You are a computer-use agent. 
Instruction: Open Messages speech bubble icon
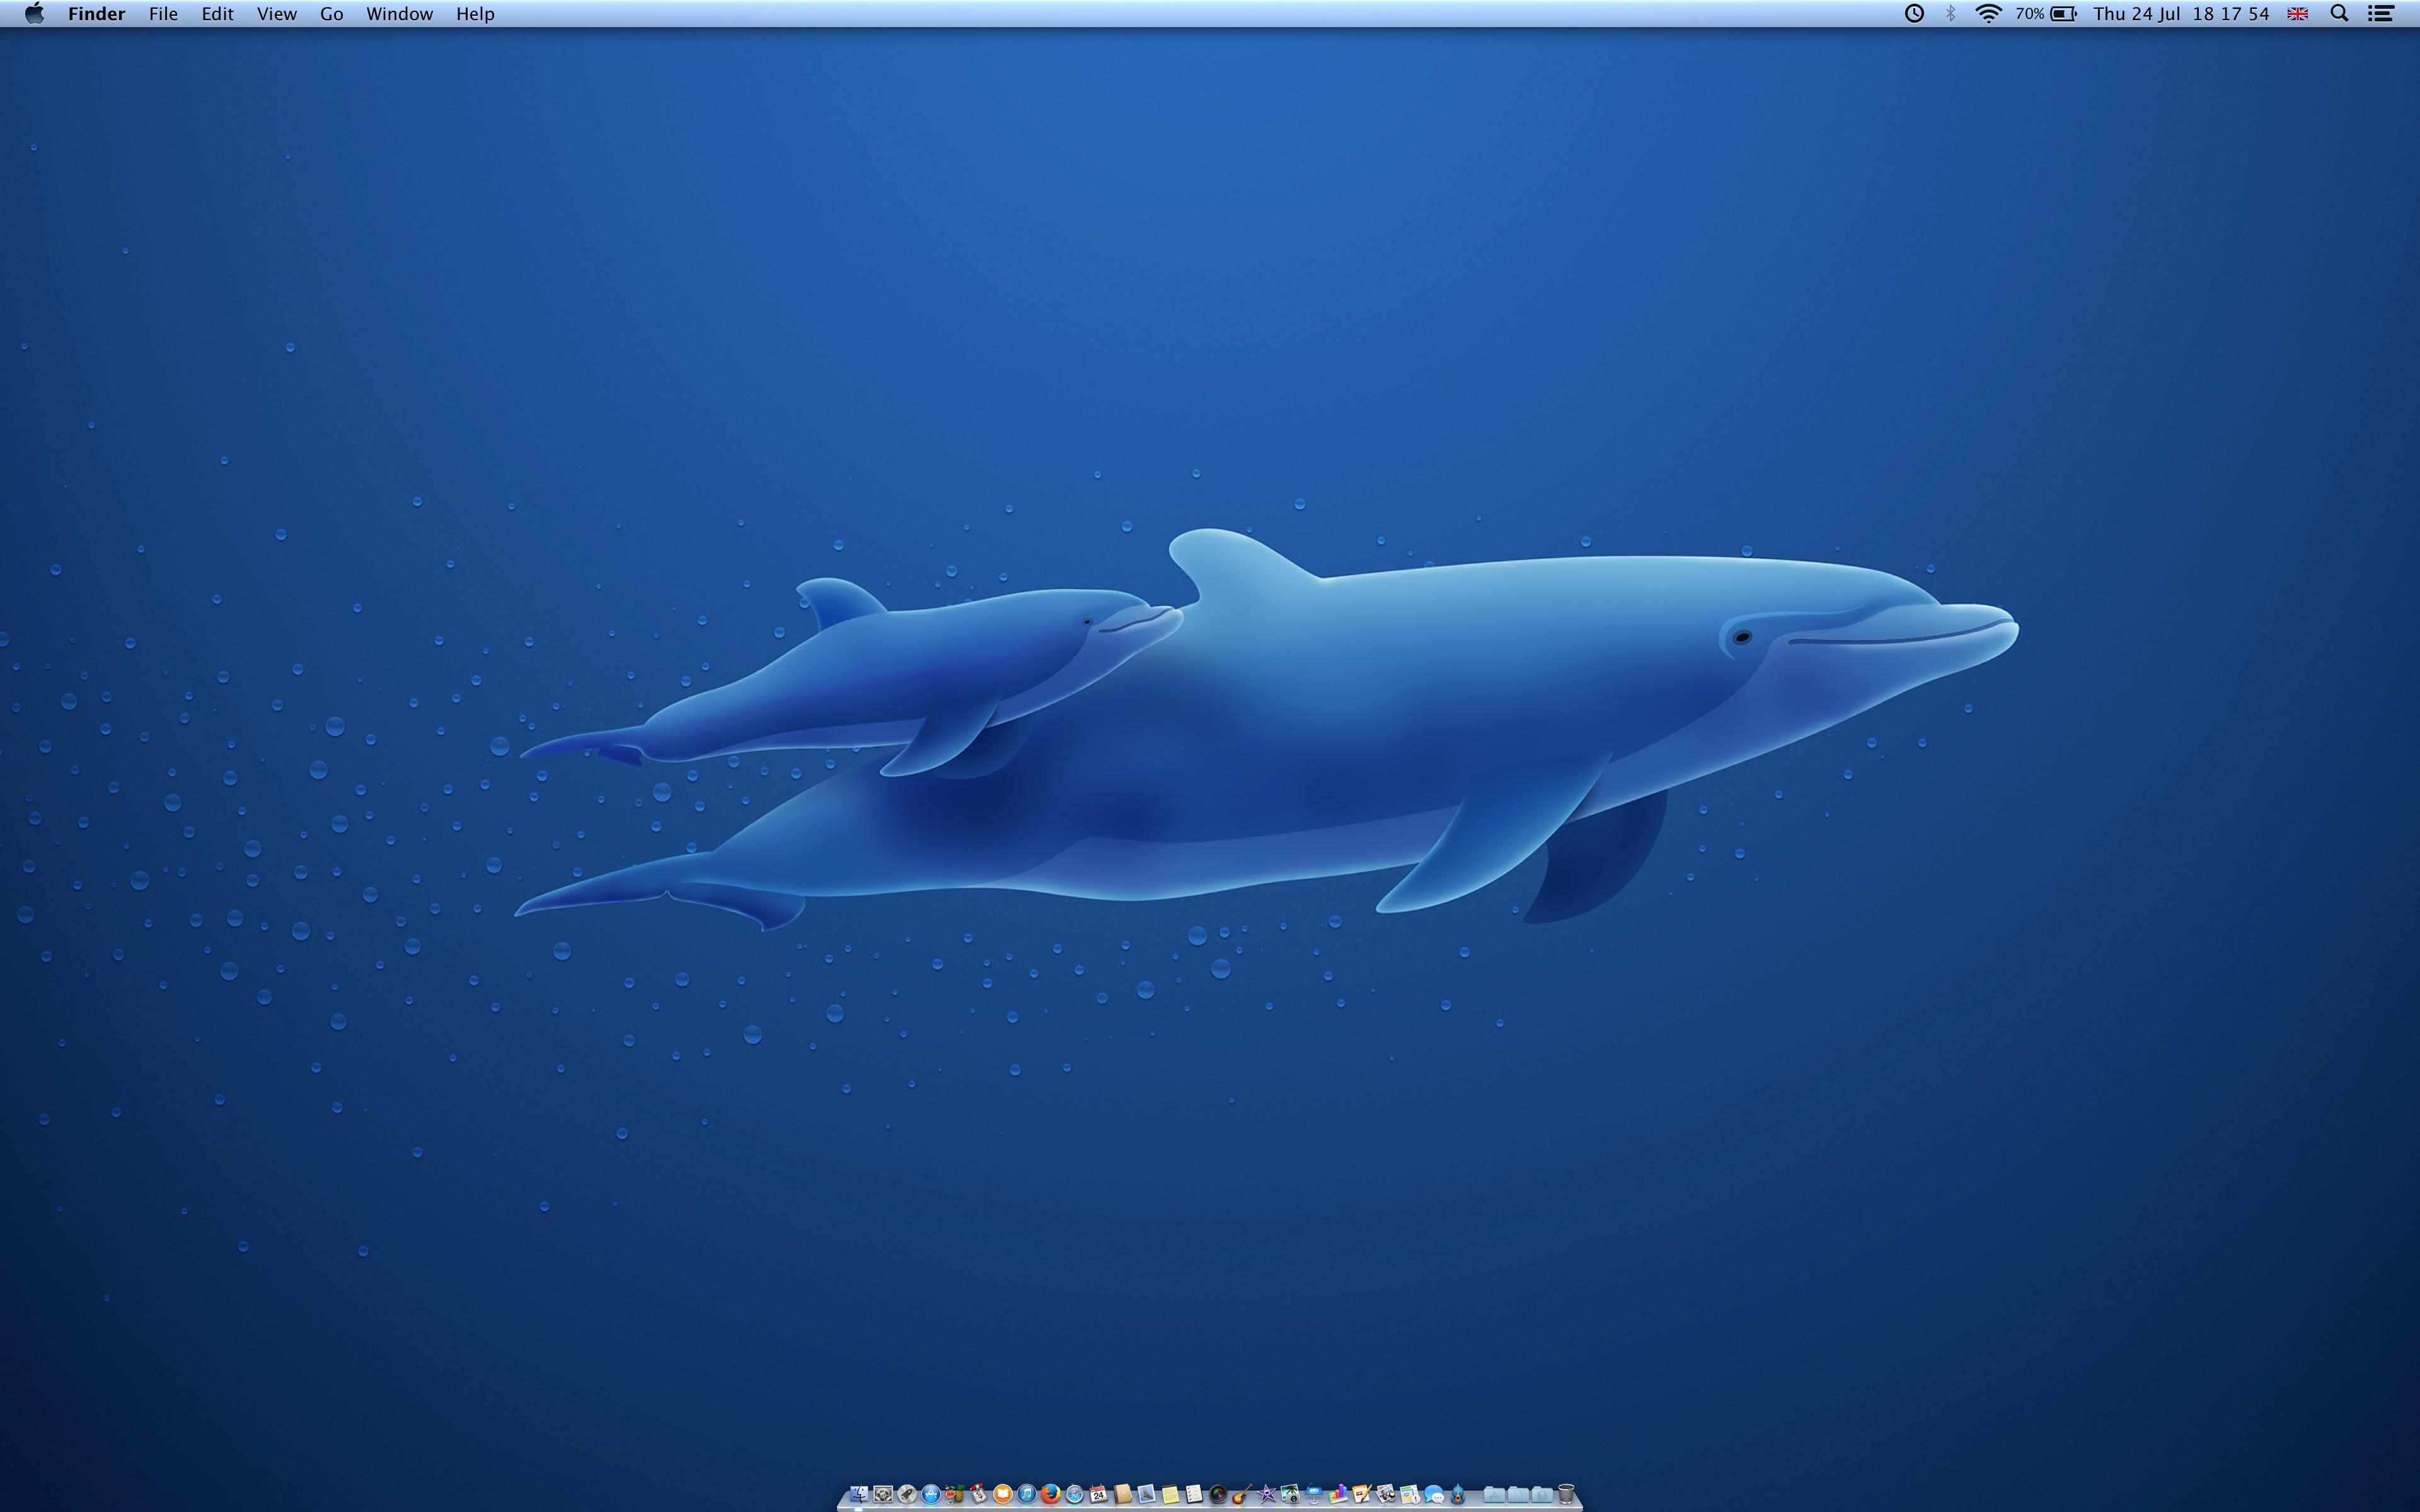[1434, 1494]
